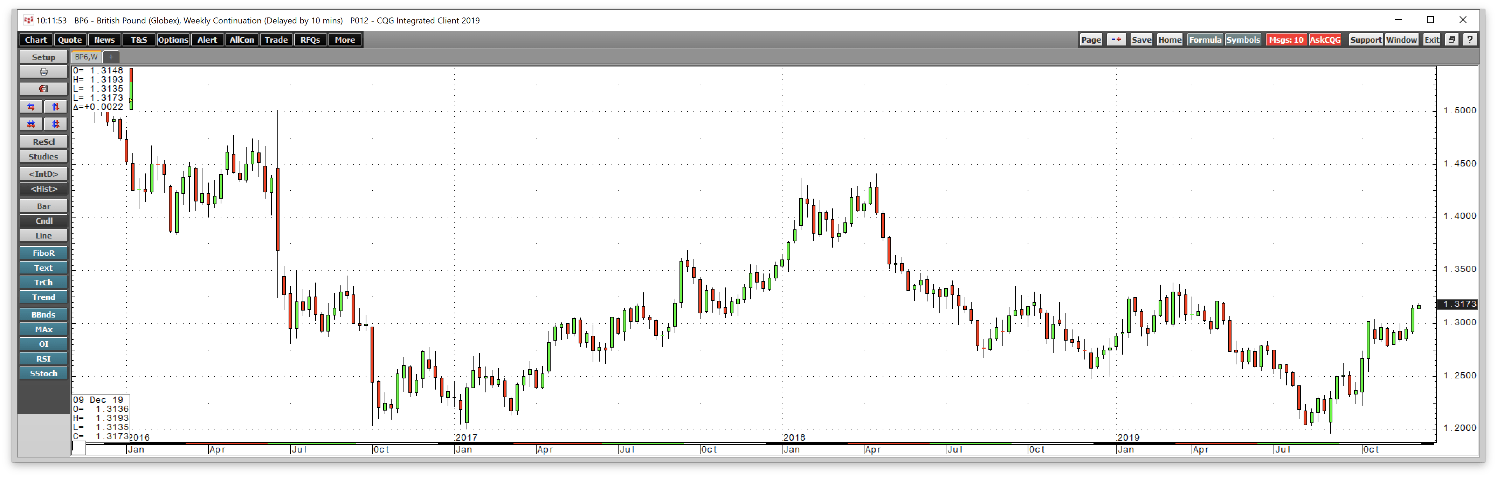Switch to Line chart type
This screenshot has height=477, width=1497.
[x=43, y=236]
